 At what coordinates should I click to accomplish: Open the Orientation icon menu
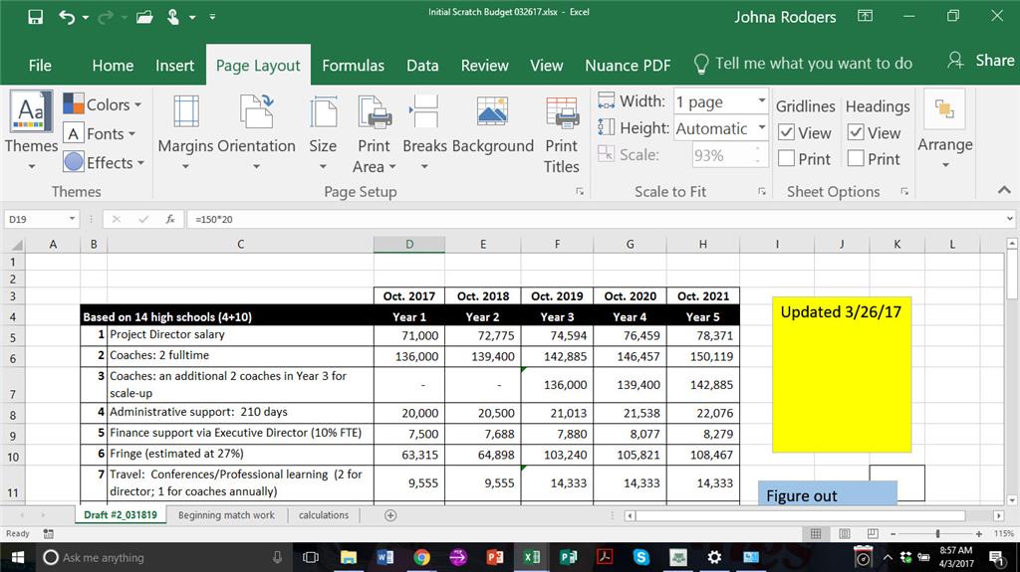256,111
